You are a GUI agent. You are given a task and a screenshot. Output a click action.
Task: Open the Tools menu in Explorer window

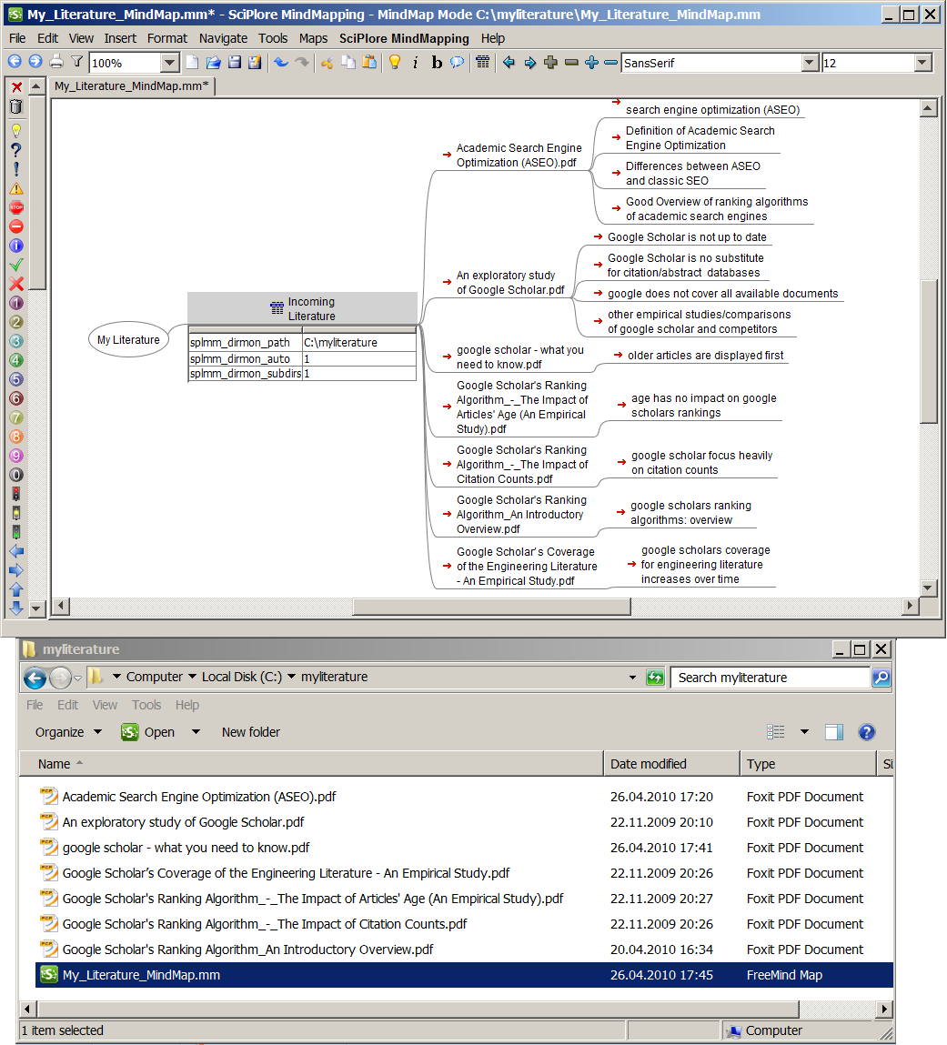click(x=146, y=705)
